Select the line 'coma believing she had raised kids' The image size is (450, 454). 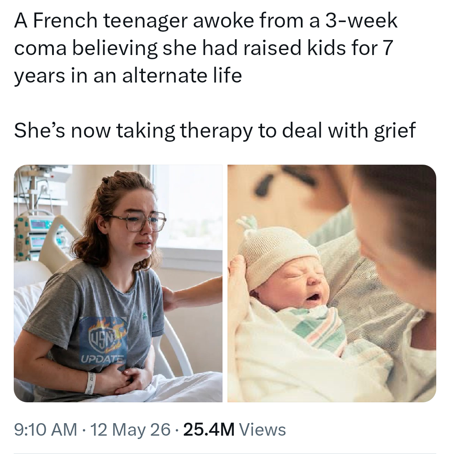(204, 48)
